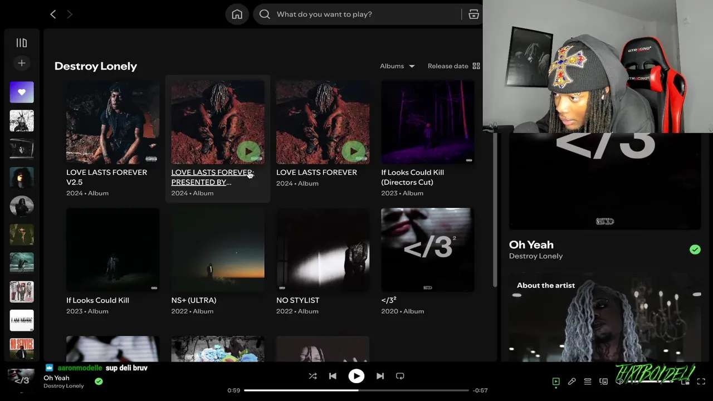
Task: Open If Looks Could Kill (Directors Cut) cover
Action: 428,122
